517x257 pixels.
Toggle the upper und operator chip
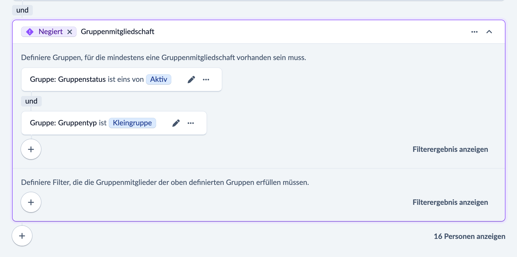[22, 10]
